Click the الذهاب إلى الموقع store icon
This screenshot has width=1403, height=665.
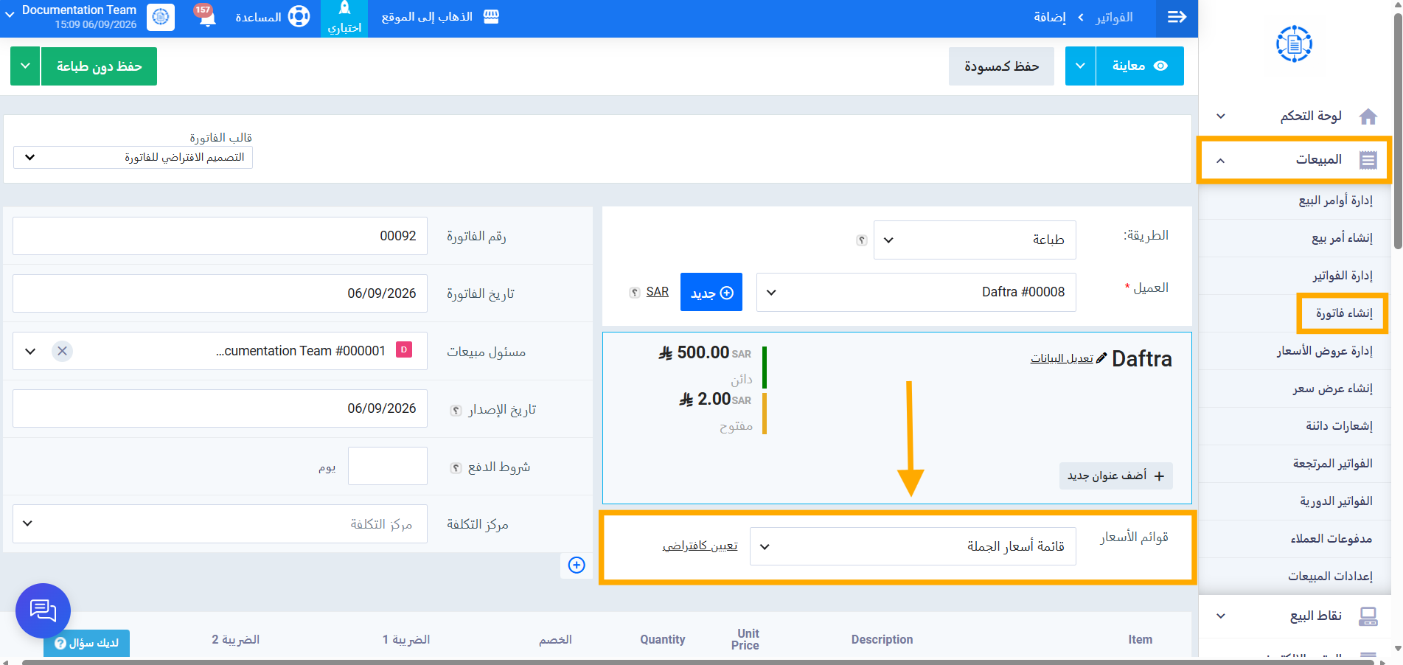(491, 16)
